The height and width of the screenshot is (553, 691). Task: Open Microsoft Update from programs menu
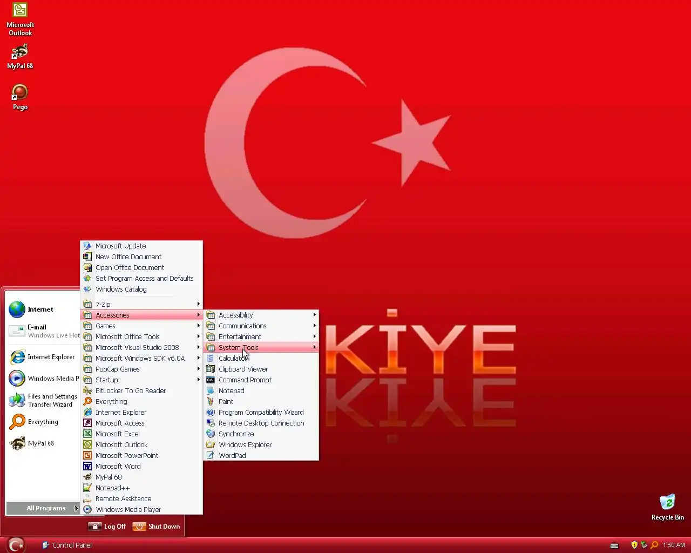pos(141,246)
